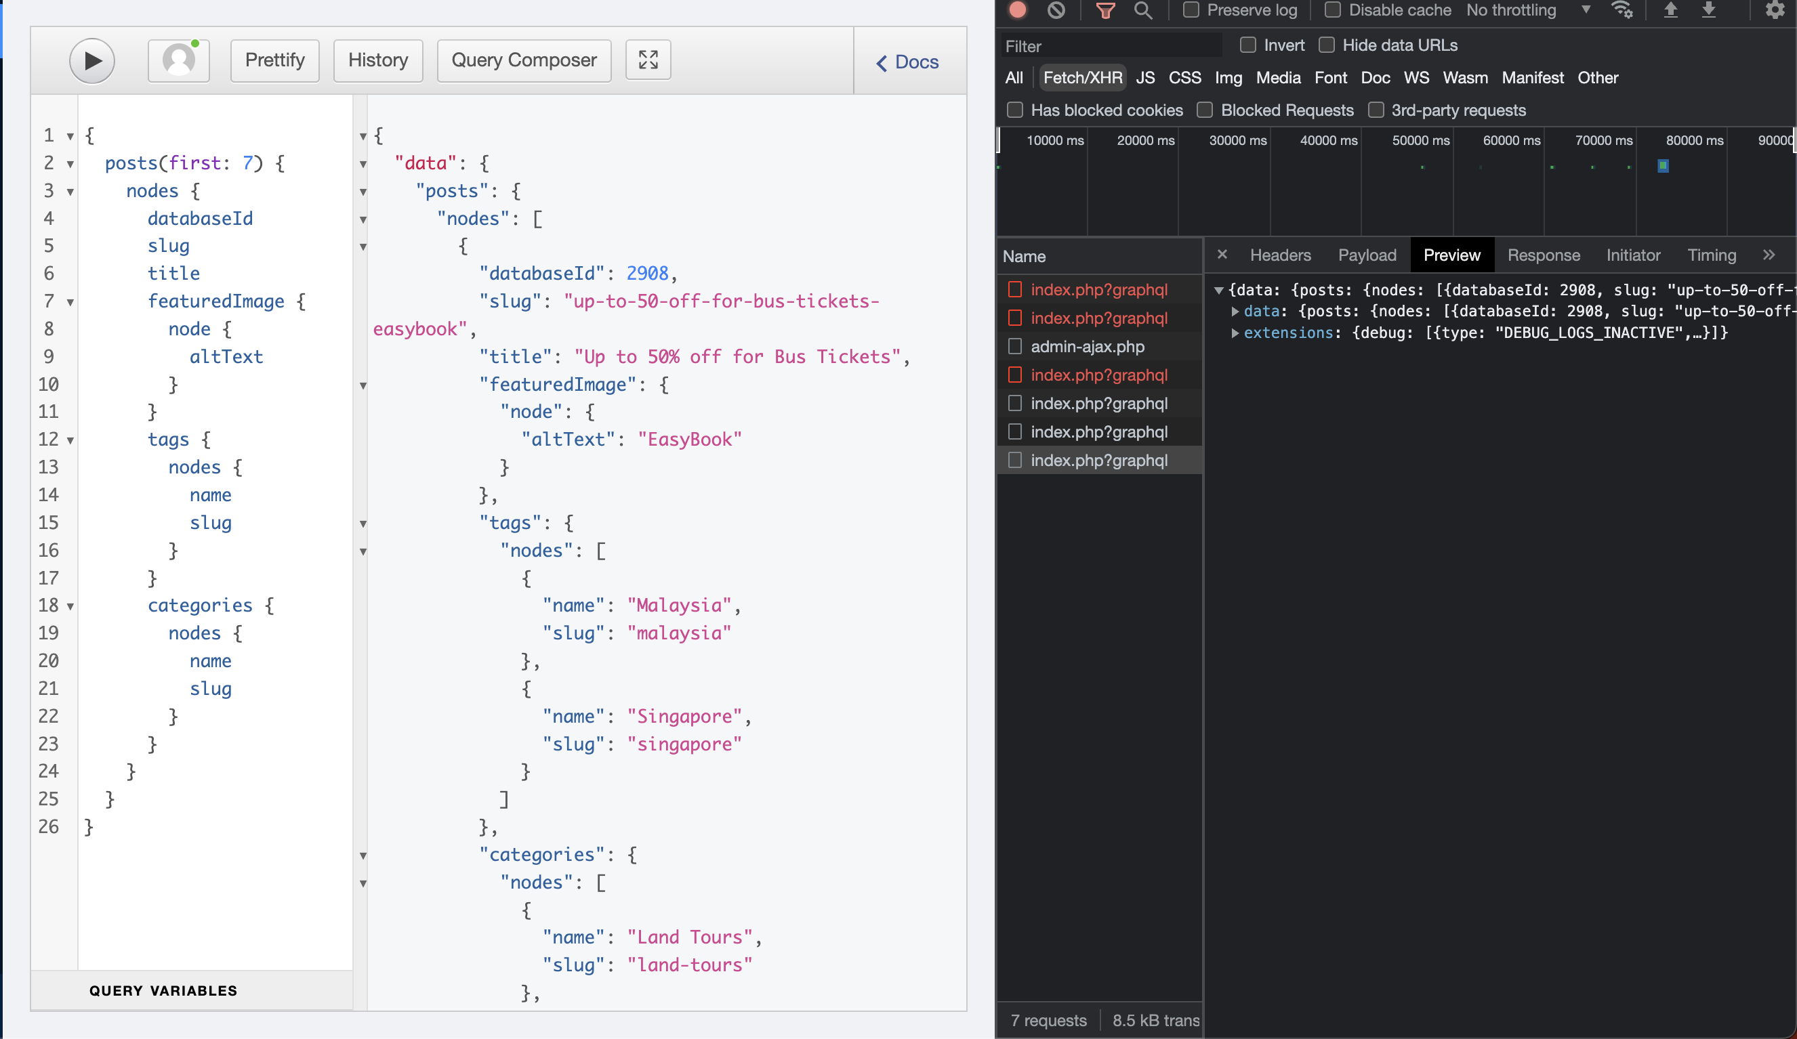This screenshot has width=1797, height=1039.
Task: Collapse the featuredImage block in query editor
Action: coord(70,302)
